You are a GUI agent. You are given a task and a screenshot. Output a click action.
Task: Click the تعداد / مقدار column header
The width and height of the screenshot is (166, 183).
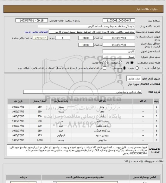[40, 101]
